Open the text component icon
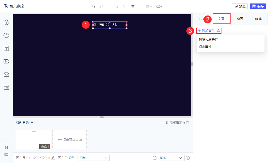The image size is (268, 163). coord(6,48)
